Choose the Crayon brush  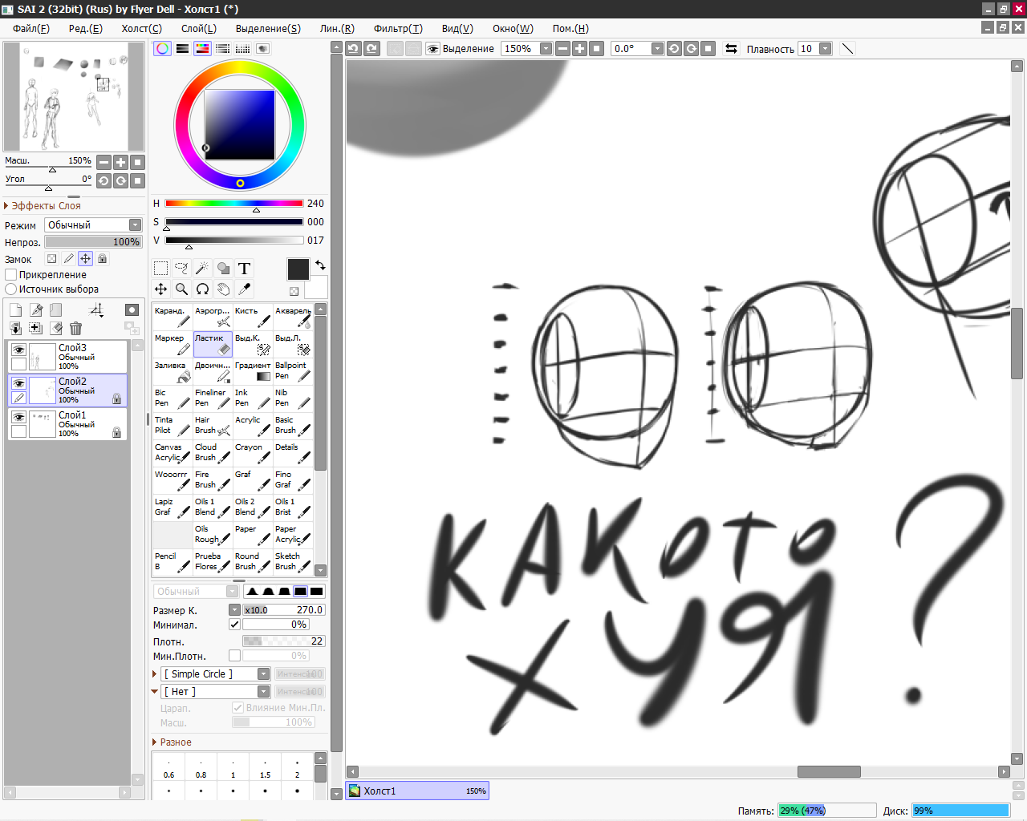point(253,454)
